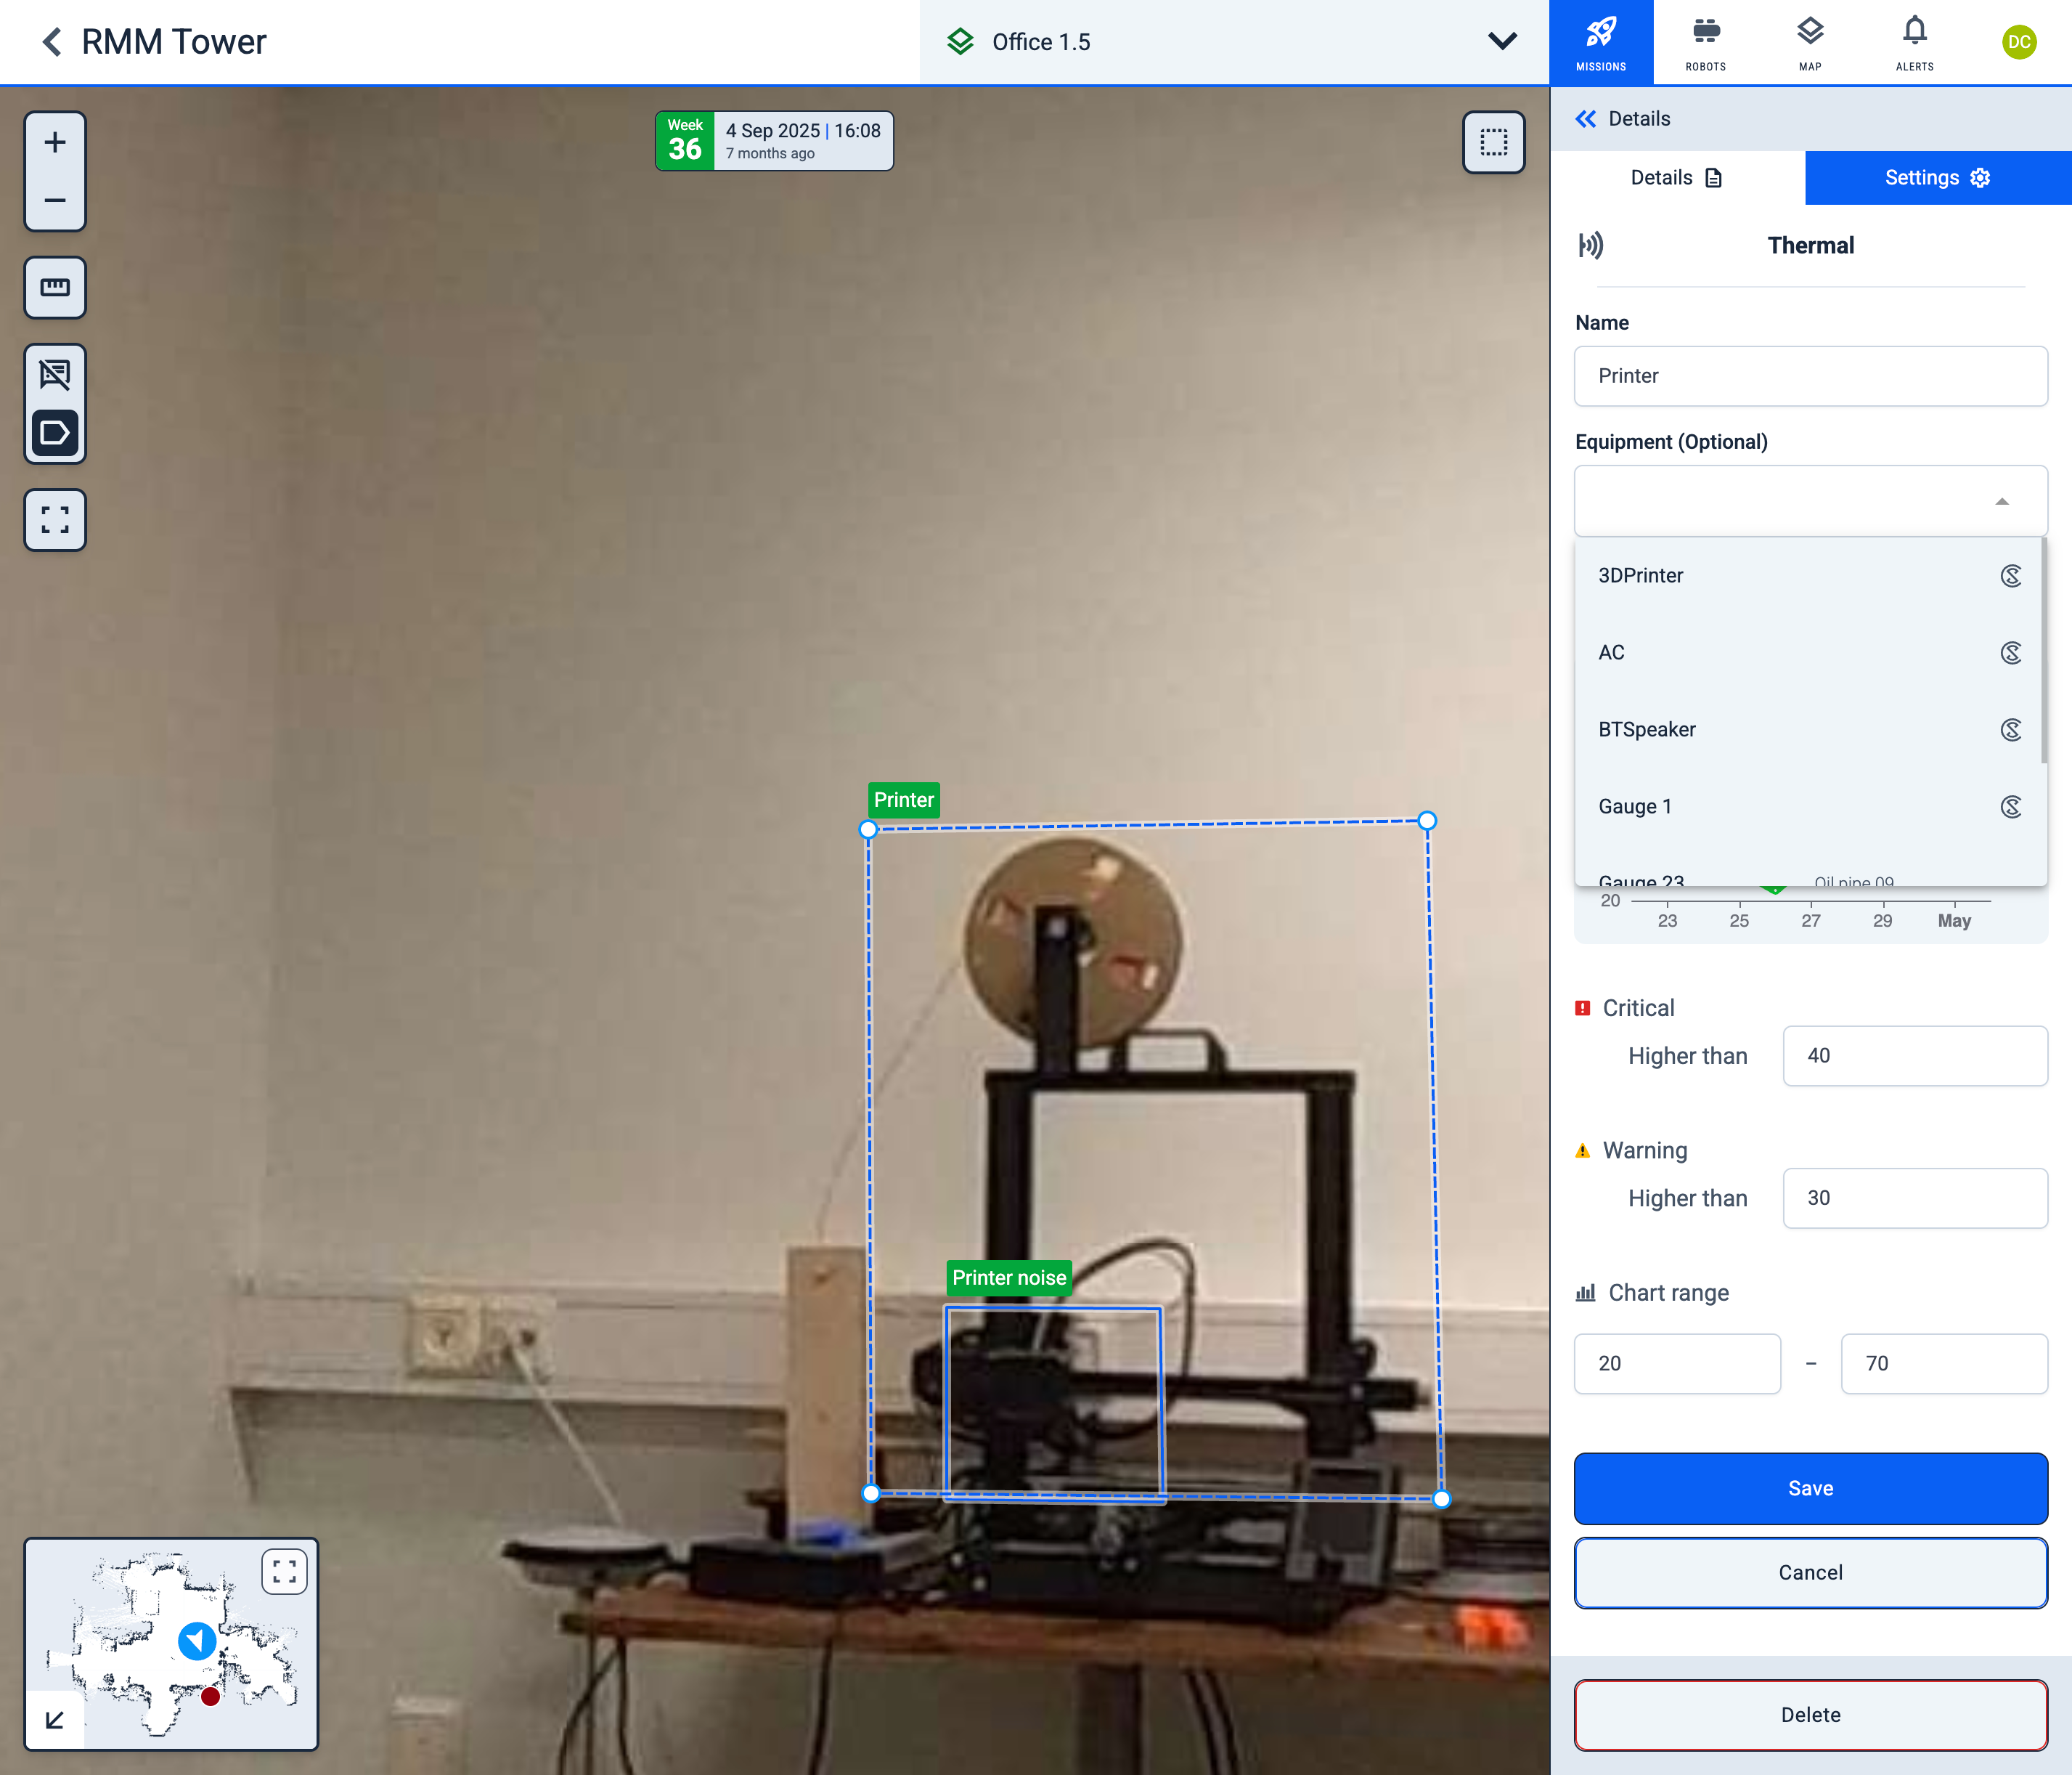Open the Alerts tab
This screenshot has height=1775, width=2072.
(x=1914, y=42)
